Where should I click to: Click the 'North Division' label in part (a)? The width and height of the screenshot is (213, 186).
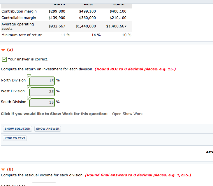point(13,80)
